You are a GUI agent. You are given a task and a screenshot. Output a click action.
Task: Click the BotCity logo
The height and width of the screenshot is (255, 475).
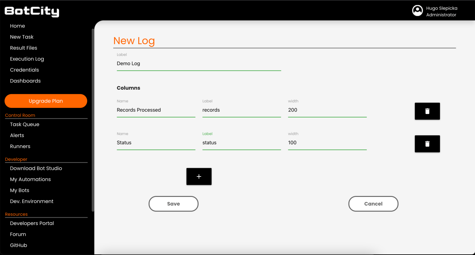click(32, 11)
